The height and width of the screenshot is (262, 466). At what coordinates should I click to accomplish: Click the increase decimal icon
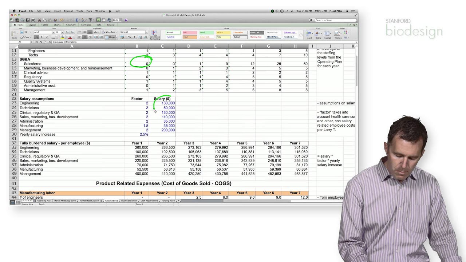pyautogui.click(x=141, y=37)
